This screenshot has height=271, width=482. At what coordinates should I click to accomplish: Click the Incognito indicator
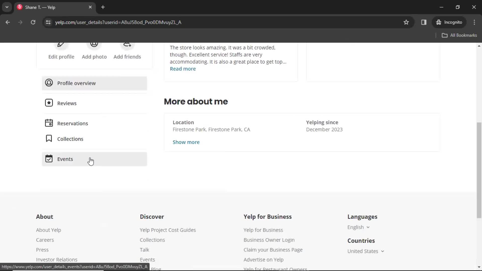pyautogui.click(x=449, y=22)
